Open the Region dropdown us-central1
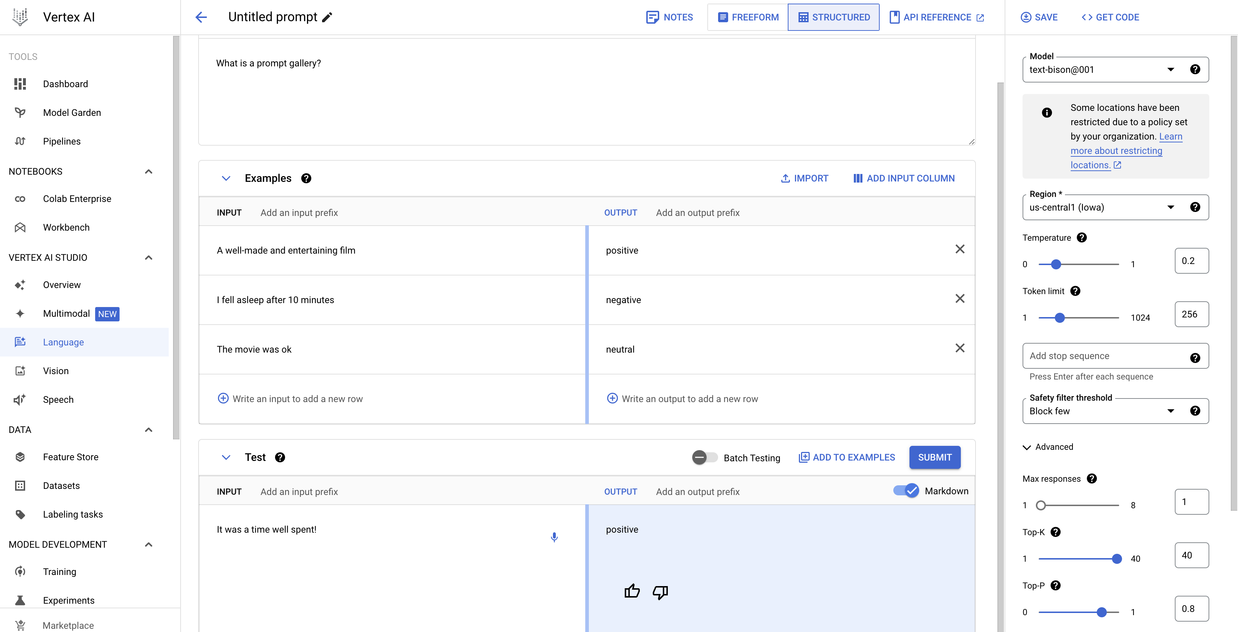This screenshot has height=632, width=1238. point(1100,207)
